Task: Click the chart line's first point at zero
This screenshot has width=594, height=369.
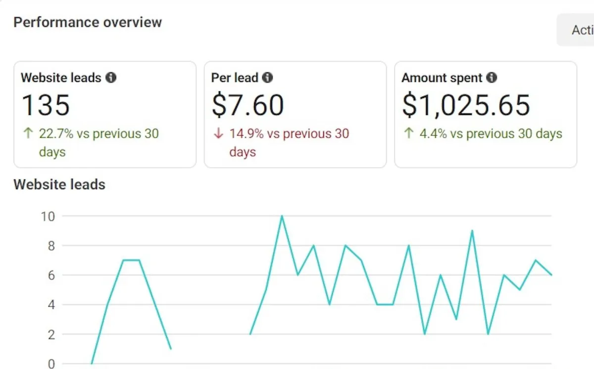Action: (92, 364)
